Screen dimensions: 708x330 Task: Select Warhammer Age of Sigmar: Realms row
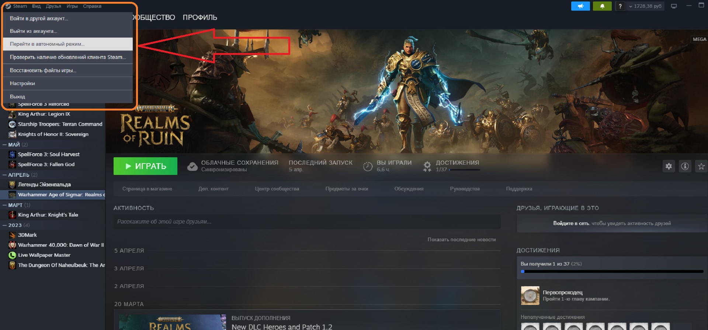point(53,194)
